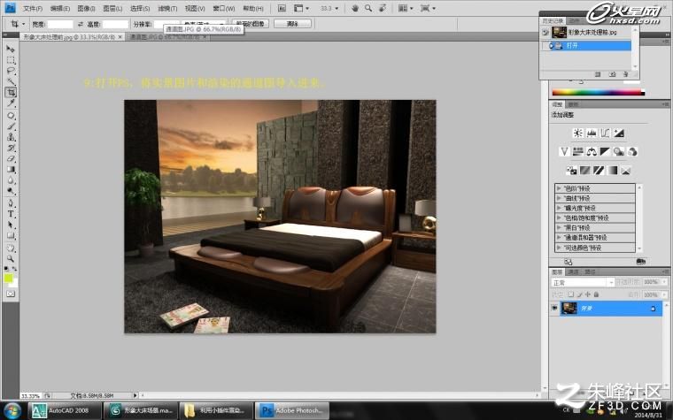Switch to 通道图.JPG document tab
This screenshot has width=673, height=420.
[168, 37]
